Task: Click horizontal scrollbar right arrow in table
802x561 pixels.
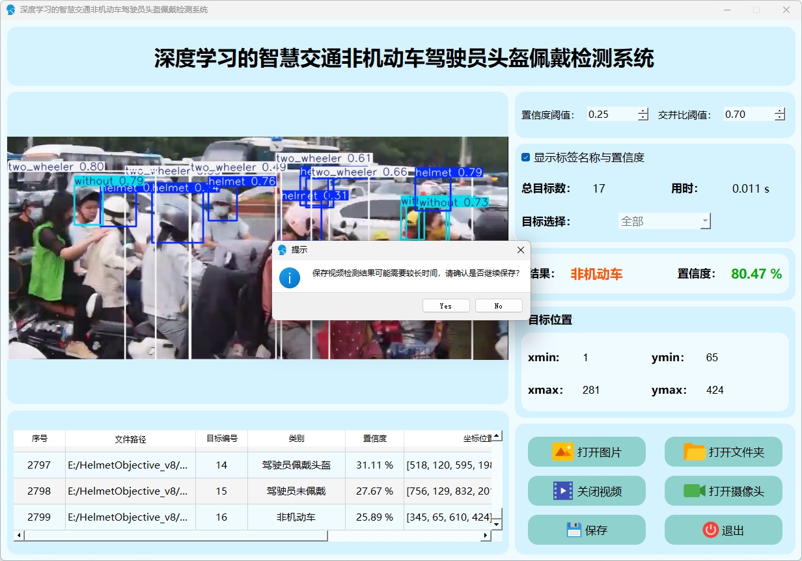Action: [485, 536]
